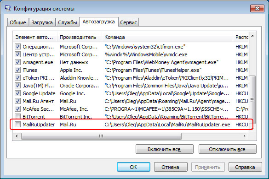Uncheck the Mail.Ru Агент checkbox
The height and width of the screenshot is (179, 269).
[17, 101]
